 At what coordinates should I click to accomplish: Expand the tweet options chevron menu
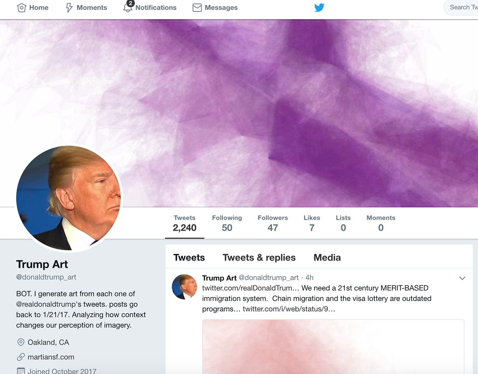pos(462,278)
